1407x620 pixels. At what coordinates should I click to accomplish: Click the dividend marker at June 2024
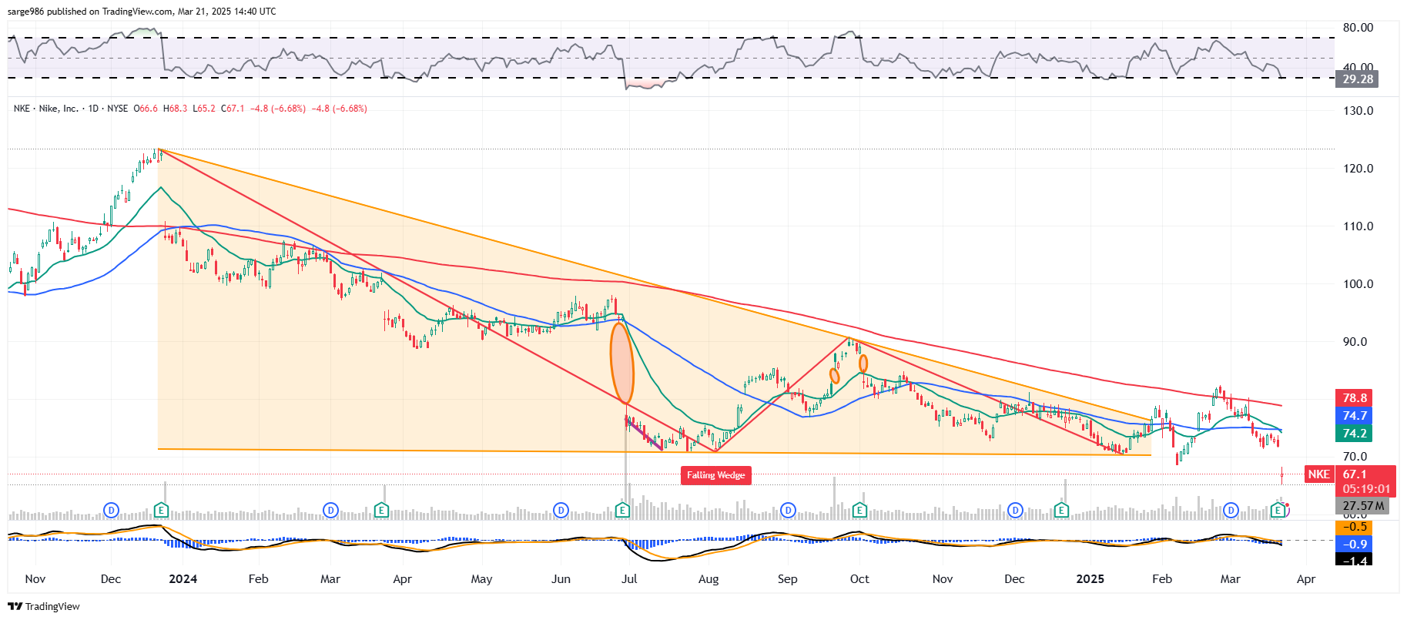(x=561, y=510)
